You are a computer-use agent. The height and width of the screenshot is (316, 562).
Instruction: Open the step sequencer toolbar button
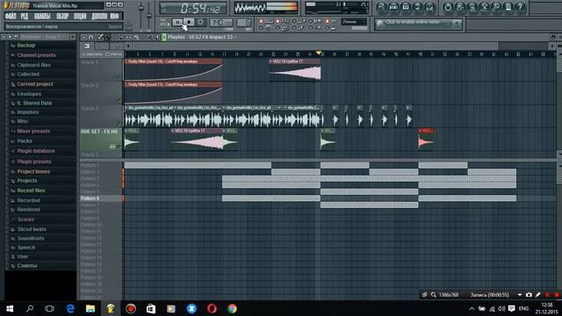[393, 7]
